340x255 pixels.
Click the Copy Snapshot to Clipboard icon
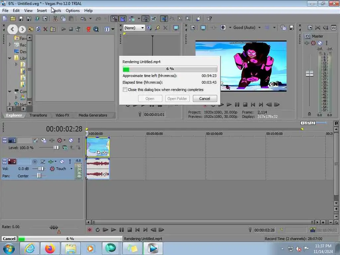tap(284, 28)
